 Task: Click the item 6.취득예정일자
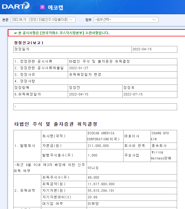click(28, 94)
